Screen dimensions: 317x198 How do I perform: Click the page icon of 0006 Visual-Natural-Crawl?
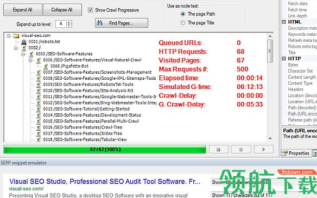tap(39, 60)
